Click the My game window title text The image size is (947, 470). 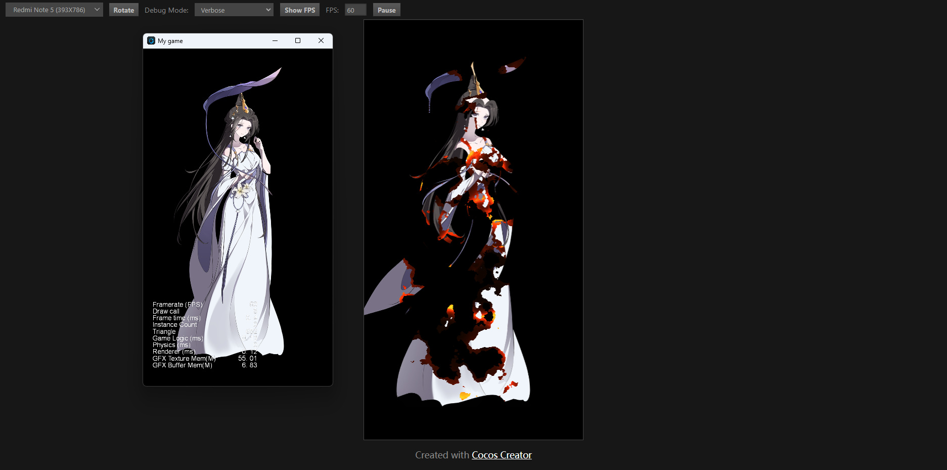tap(170, 41)
